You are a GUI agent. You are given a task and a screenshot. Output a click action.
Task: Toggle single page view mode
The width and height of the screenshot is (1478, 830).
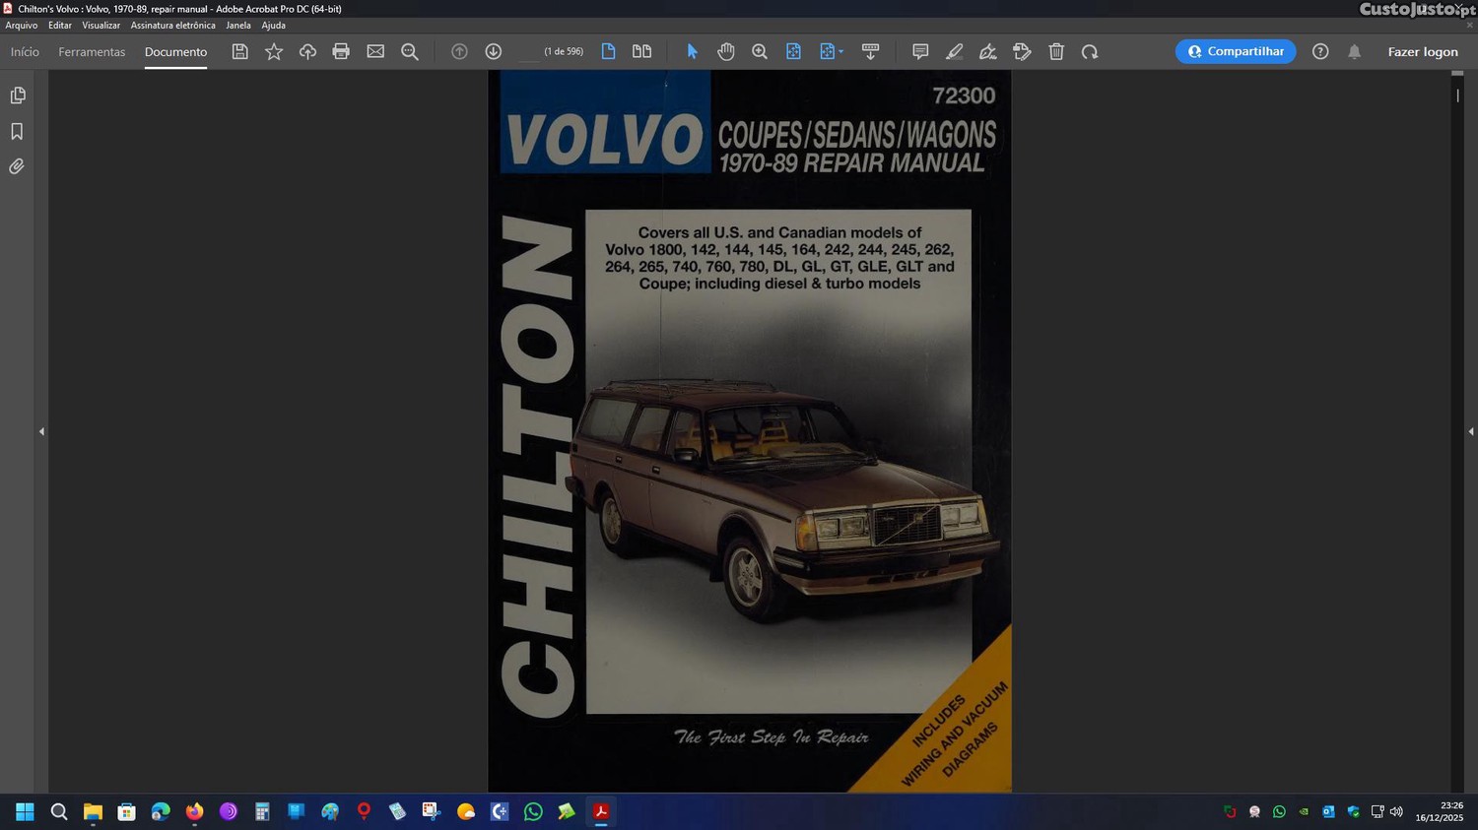tap(608, 51)
